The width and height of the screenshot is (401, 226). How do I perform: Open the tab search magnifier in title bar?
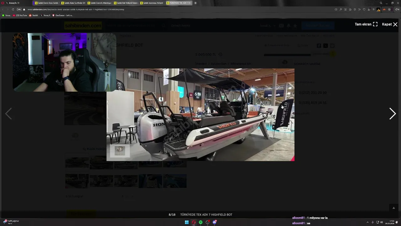(381, 3)
